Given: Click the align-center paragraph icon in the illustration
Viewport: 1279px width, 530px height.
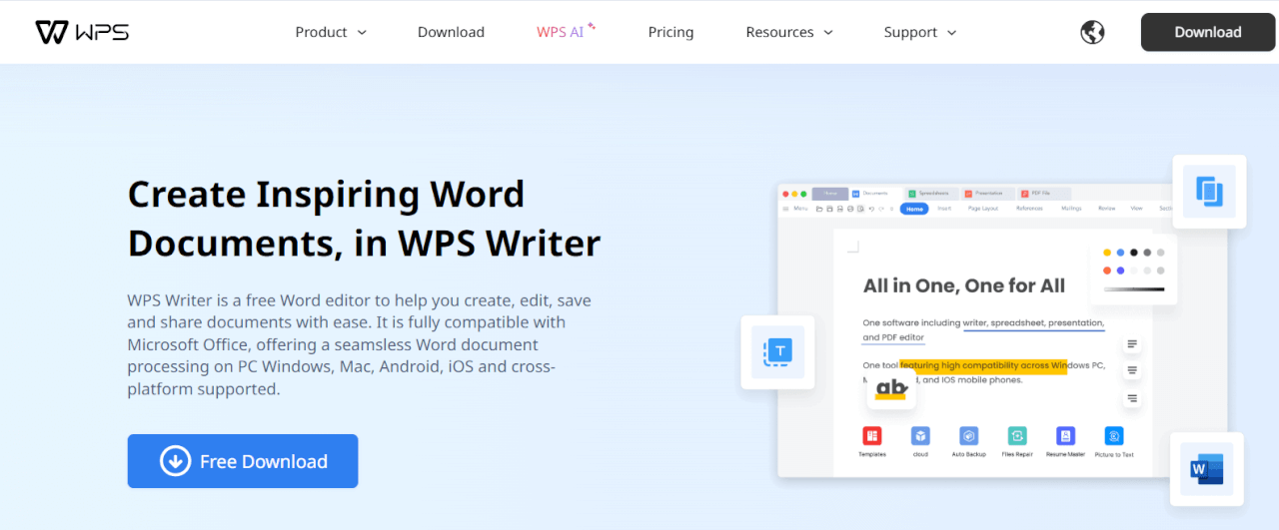Looking at the screenshot, I should (x=1132, y=371).
